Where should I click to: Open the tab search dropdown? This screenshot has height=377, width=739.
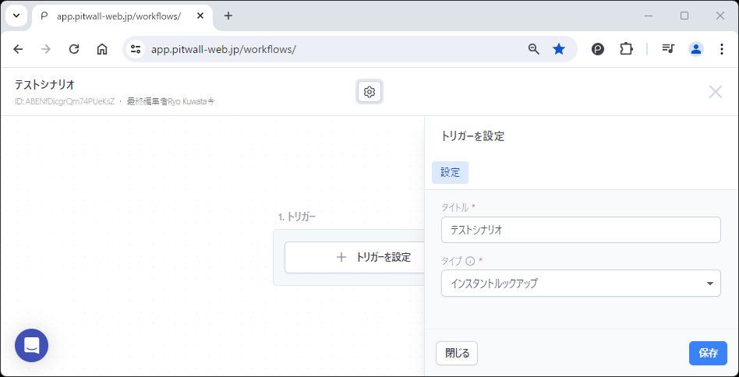coord(16,16)
